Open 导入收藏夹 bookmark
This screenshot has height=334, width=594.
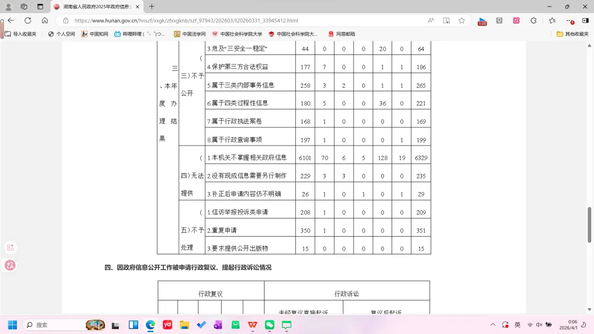point(21,34)
